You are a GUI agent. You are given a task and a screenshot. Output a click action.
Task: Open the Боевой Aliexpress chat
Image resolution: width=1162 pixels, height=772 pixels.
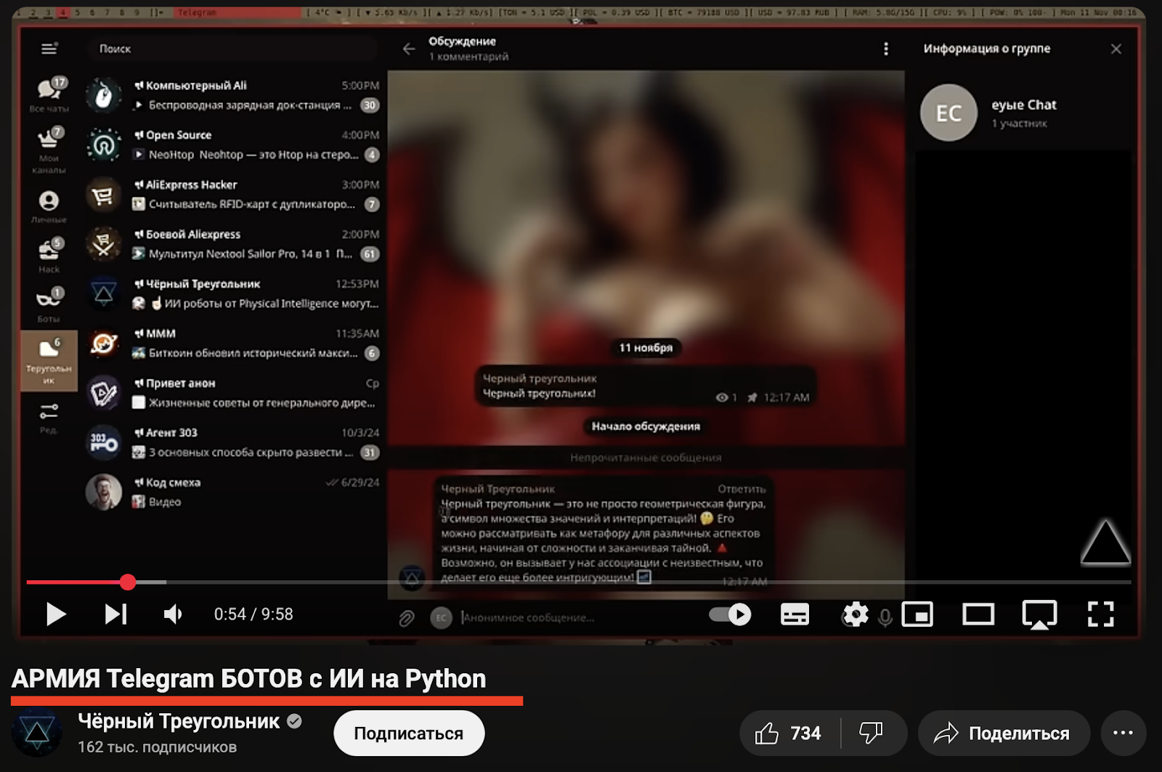(x=232, y=244)
